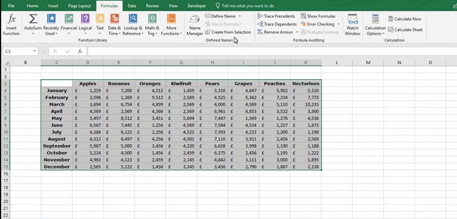
Task: Toggle Show Formulas mode
Action: (318, 17)
